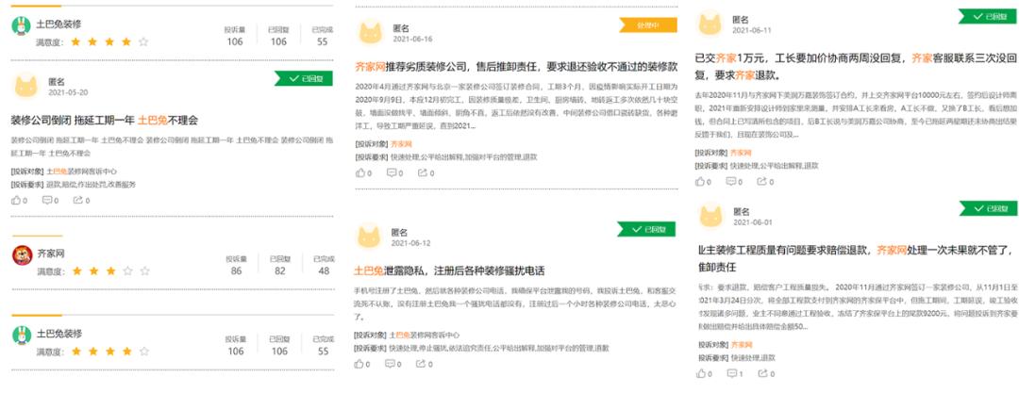Click the date 2021-06-16
This screenshot has width=1019, height=393.
pyautogui.click(x=412, y=39)
